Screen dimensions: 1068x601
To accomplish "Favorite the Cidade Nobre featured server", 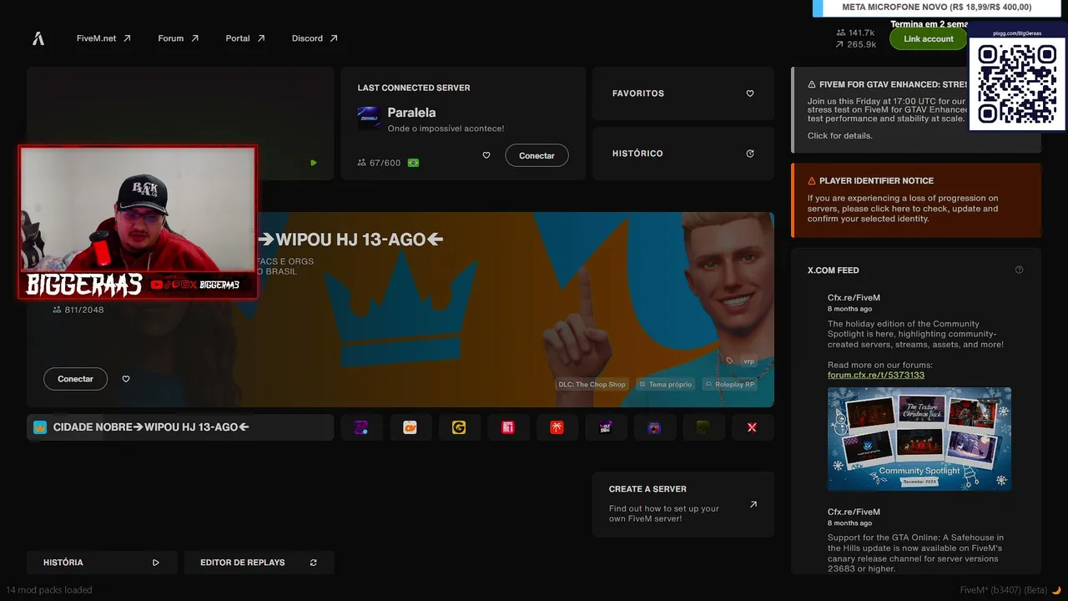I will pos(126,379).
